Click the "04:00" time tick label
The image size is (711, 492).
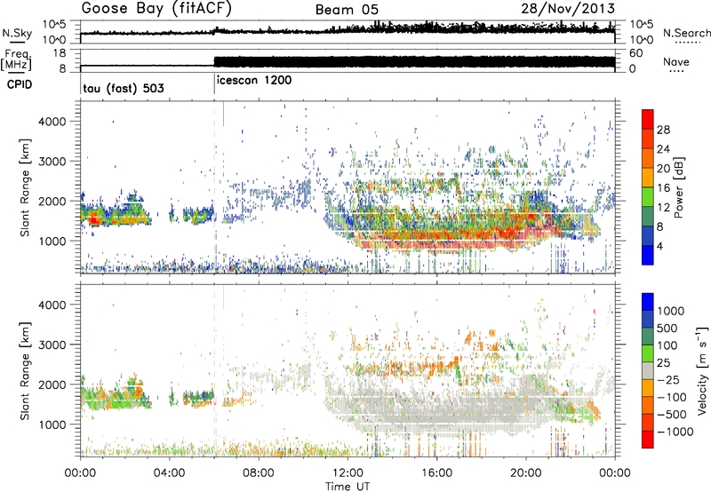(169, 473)
